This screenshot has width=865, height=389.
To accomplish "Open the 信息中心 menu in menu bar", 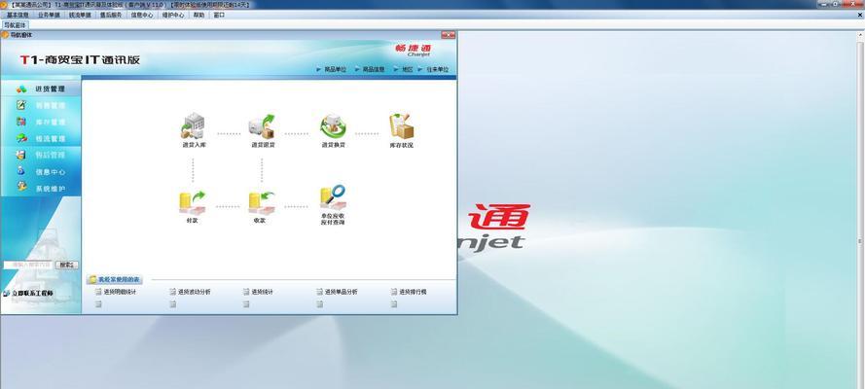I will (142, 15).
